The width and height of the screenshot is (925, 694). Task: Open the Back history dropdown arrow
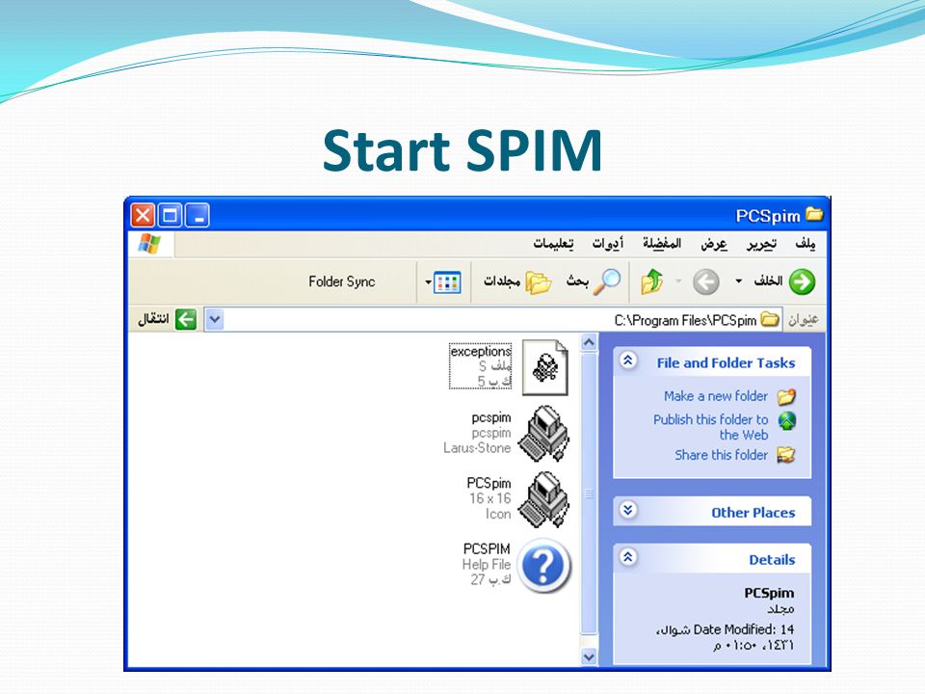coord(739,280)
